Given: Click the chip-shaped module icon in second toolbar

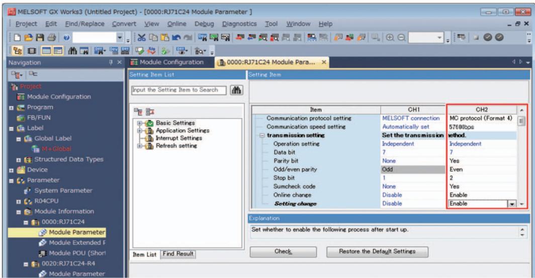Looking at the screenshot, I should tap(32, 51).
